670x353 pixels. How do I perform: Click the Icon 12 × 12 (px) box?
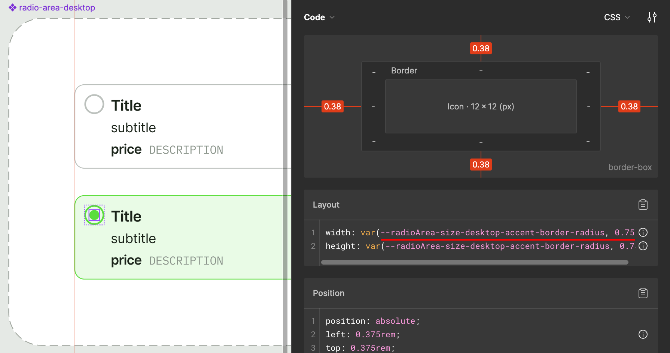(x=481, y=106)
